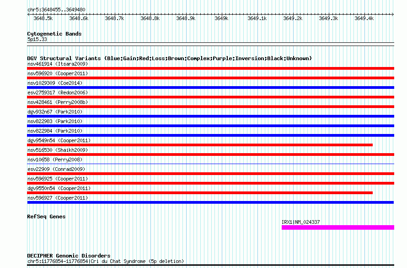Click the blue gain bar under nsv1029309

[210, 88]
